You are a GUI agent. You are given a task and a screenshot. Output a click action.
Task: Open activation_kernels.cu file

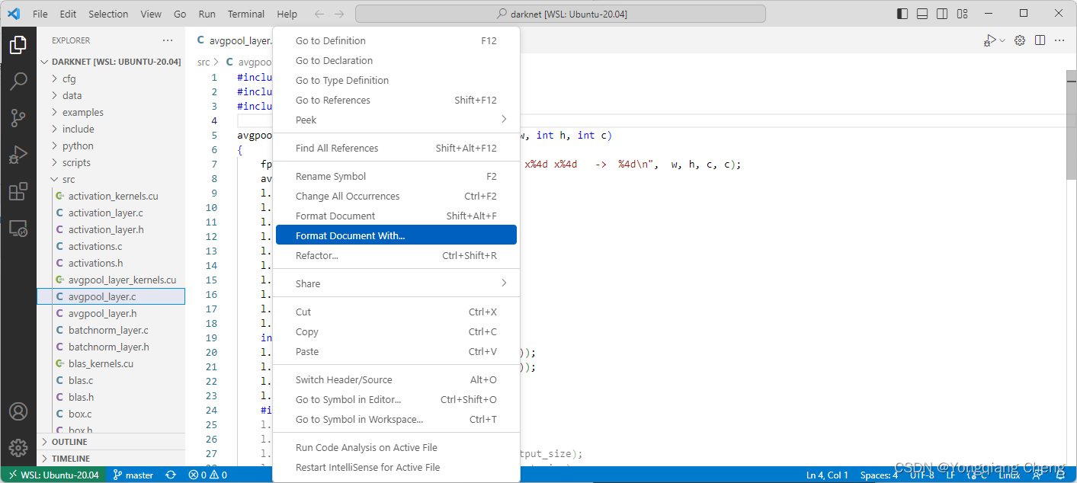coord(111,196)
